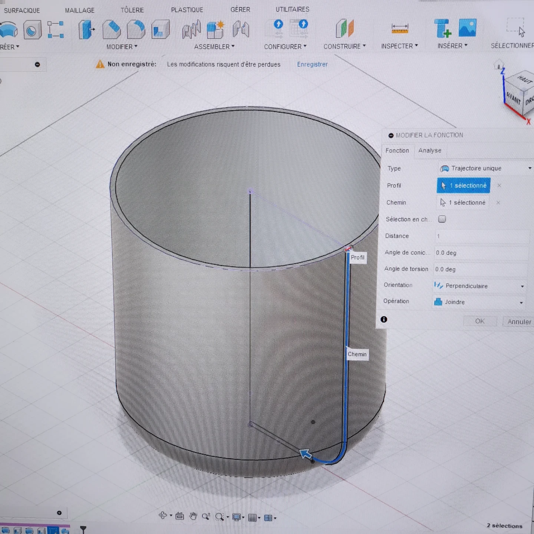Click the Measure tool in Inspecter

pos(399,29)
